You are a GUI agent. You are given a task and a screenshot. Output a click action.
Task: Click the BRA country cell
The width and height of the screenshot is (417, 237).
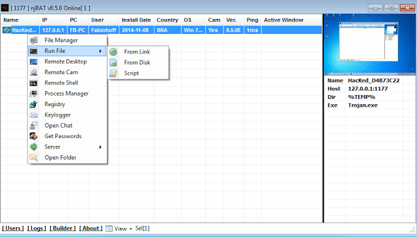(162, 30)
